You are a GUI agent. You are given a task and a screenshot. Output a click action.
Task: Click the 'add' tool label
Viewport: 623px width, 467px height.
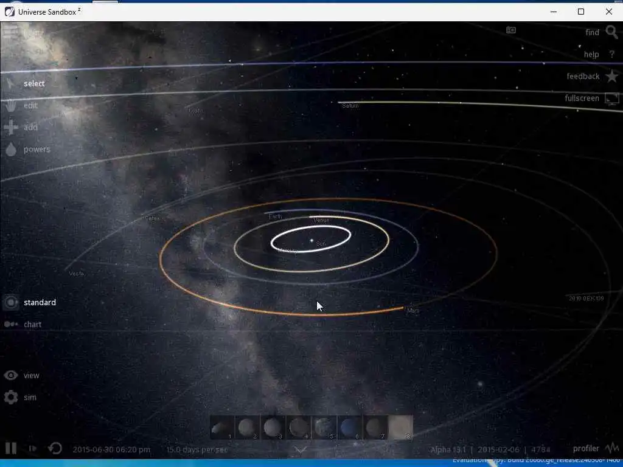point(30,127)
